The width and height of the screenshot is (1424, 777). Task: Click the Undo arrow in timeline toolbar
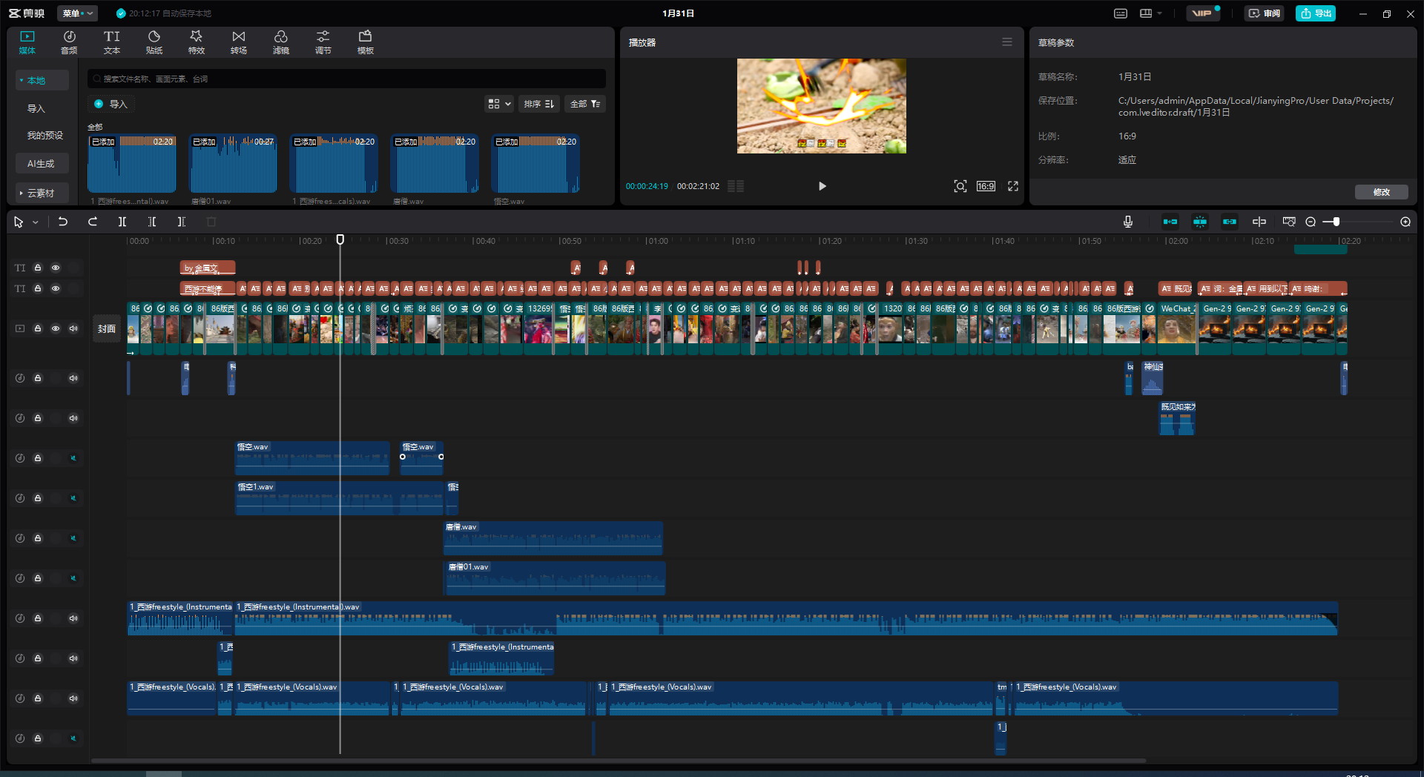pos(63,222)
